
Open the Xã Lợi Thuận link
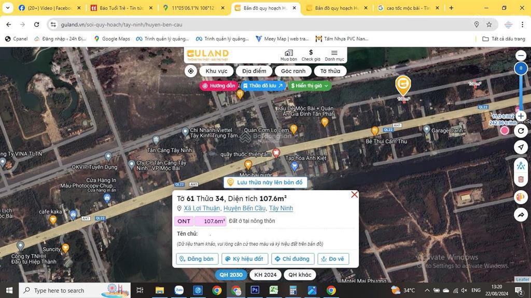pyautogui.click(x=202, y=208)
